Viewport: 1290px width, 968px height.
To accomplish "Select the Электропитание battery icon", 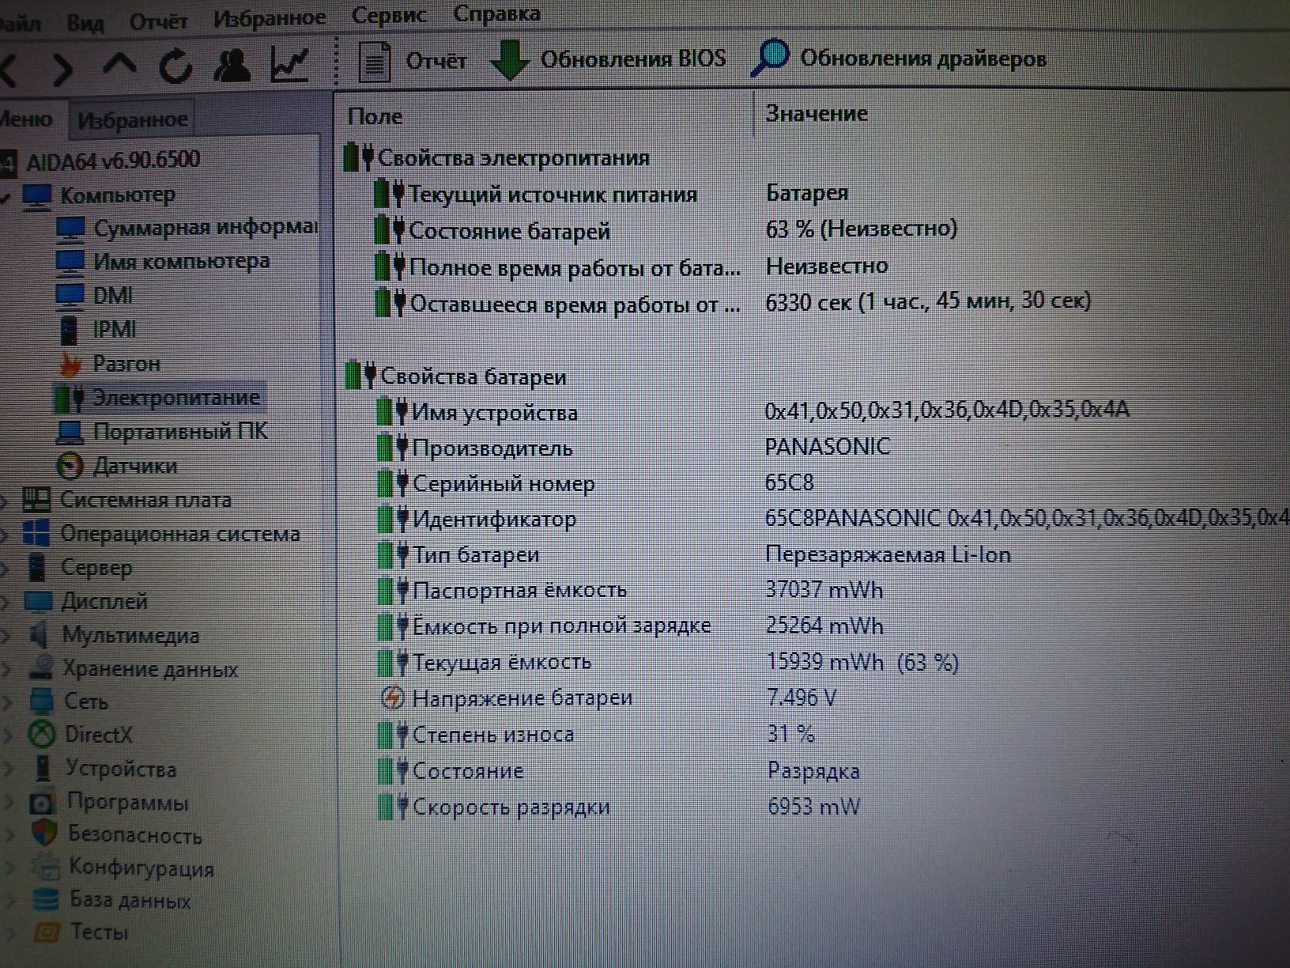I will [x=70, y=398].
